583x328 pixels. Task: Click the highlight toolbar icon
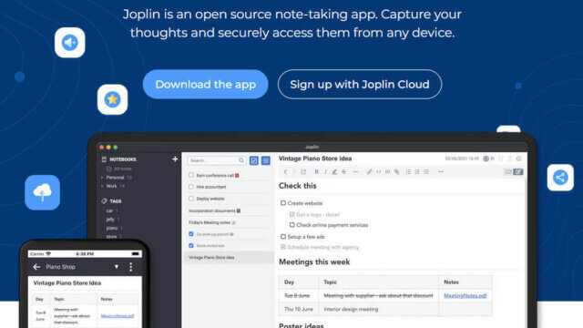point(334,172)
